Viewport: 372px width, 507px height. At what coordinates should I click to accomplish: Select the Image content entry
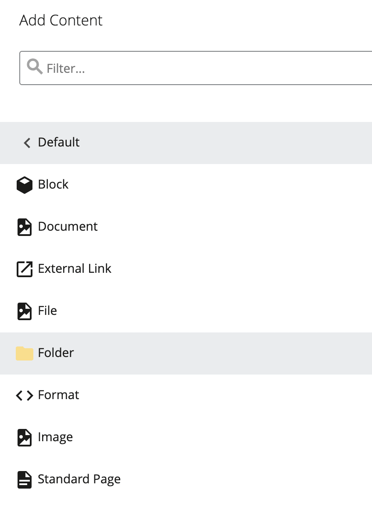tap(55, 437)
